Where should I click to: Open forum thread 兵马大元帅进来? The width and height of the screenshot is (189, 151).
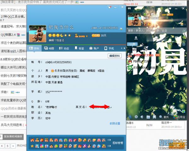(x=11, y=125)
